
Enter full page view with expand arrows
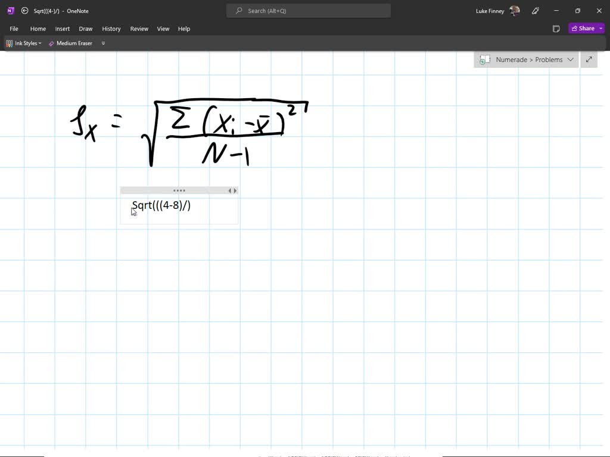(589, 60)
